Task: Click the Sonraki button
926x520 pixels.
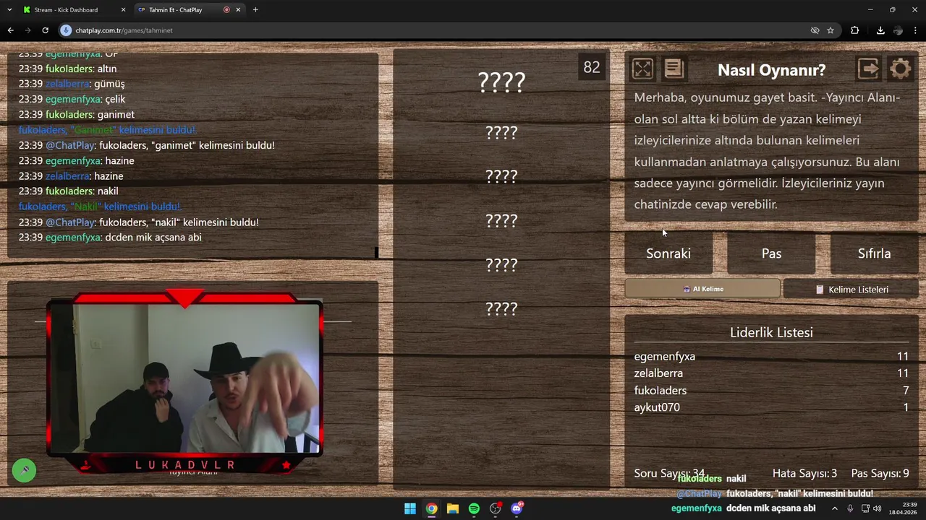Action: coord(668,253)
